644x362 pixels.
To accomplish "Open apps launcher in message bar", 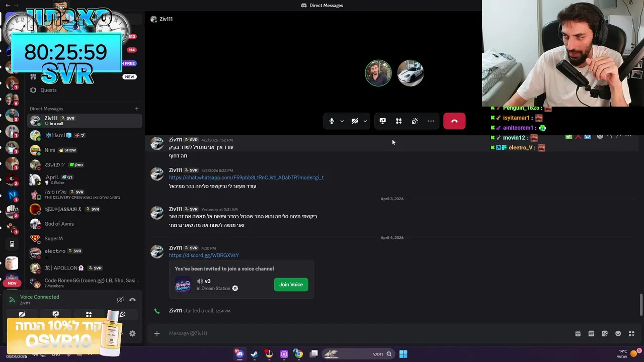I will pyautogui.click(x=631, y=333).
